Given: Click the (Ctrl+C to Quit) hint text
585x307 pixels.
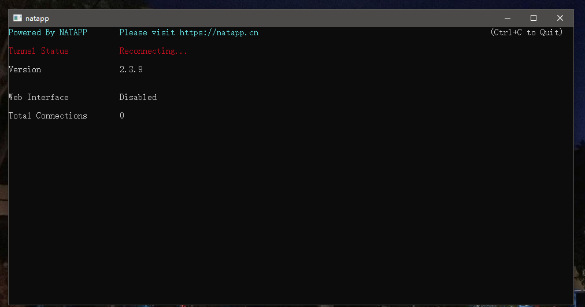Looking at the screenshot, I should tap(527, 32).
